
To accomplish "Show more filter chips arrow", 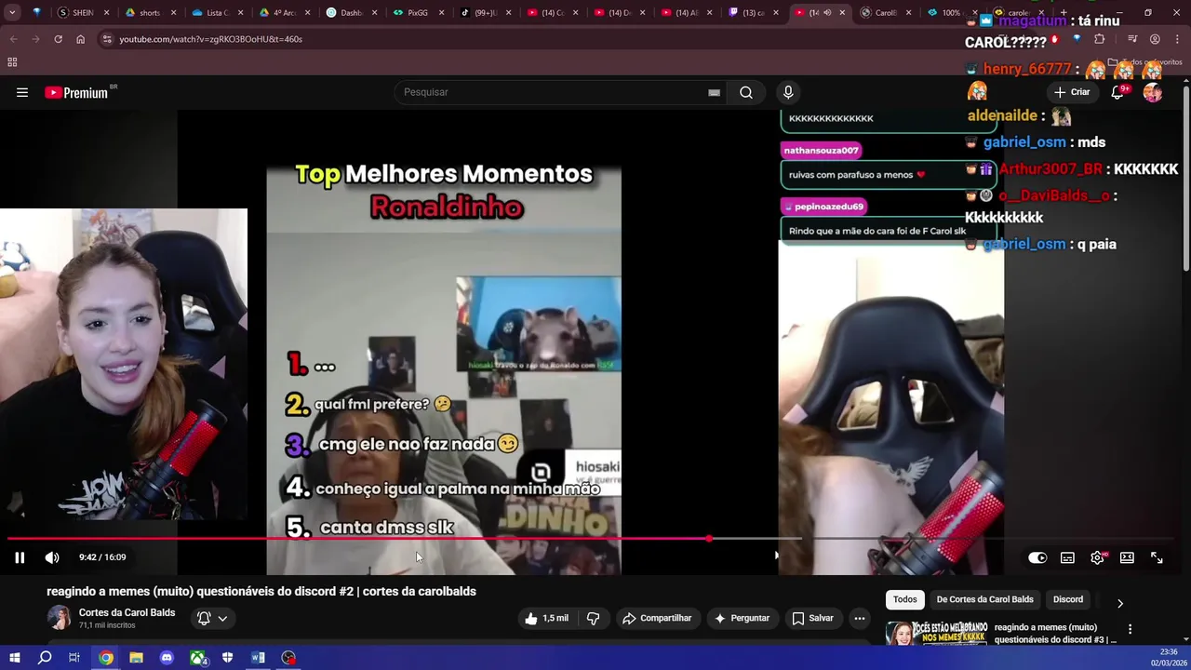I will point(1120,603).
